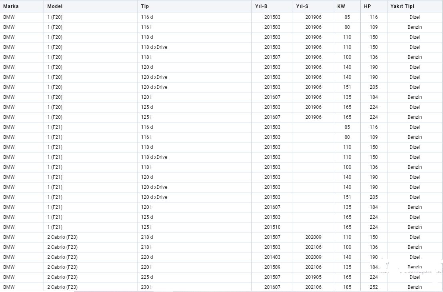Select the KW column header
The width and height of the screenshot is (443, 292).
point(341,6)
